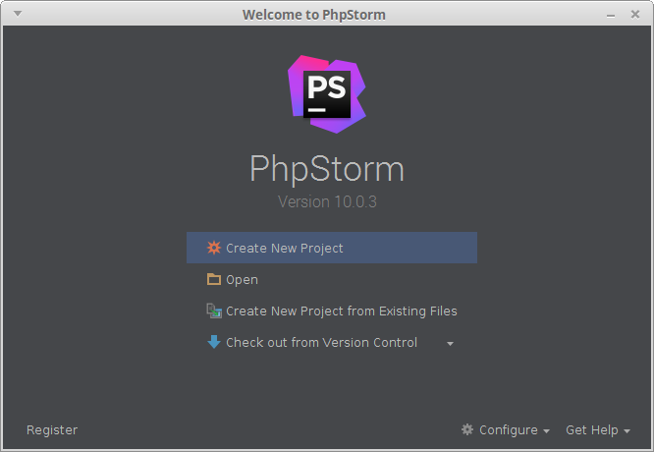Close the Welcome to PhpStorm window
Image resolution: width=654 pixels, height=452 pixels.
pyautogui.click(x=635, y=15)
